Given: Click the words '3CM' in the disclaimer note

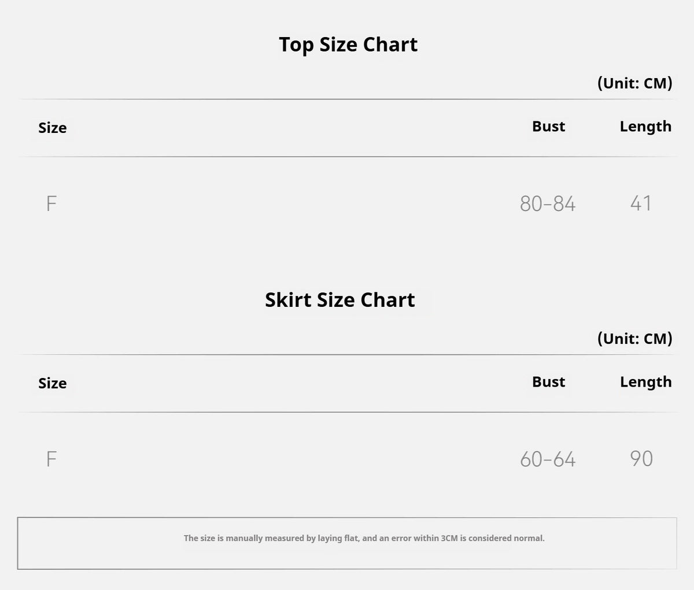Looking at the screenshot, I should pyautogui.click(x=449, y=538).
